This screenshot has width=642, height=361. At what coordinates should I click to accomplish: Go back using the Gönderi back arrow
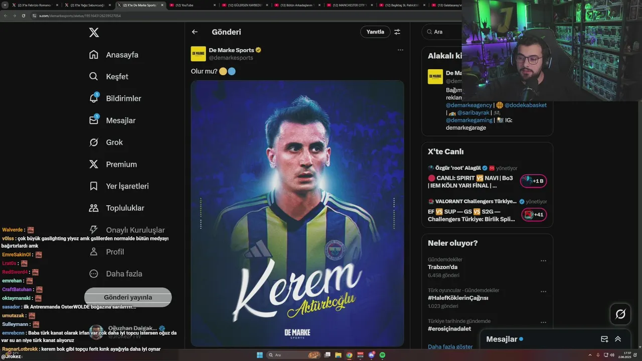[x=195, y=32]
